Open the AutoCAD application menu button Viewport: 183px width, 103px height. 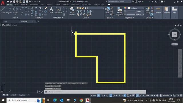click(x=3, y=2)
